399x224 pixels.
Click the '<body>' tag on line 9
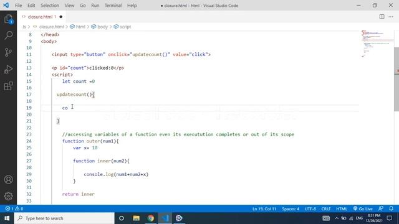click(49, 41)
